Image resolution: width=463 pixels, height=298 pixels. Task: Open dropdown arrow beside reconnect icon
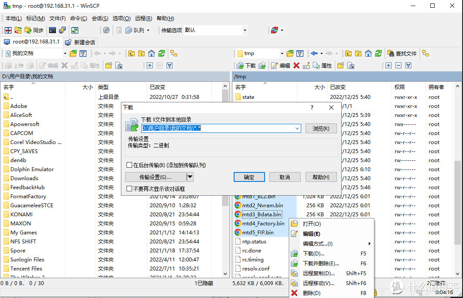(x=282, y=30)
